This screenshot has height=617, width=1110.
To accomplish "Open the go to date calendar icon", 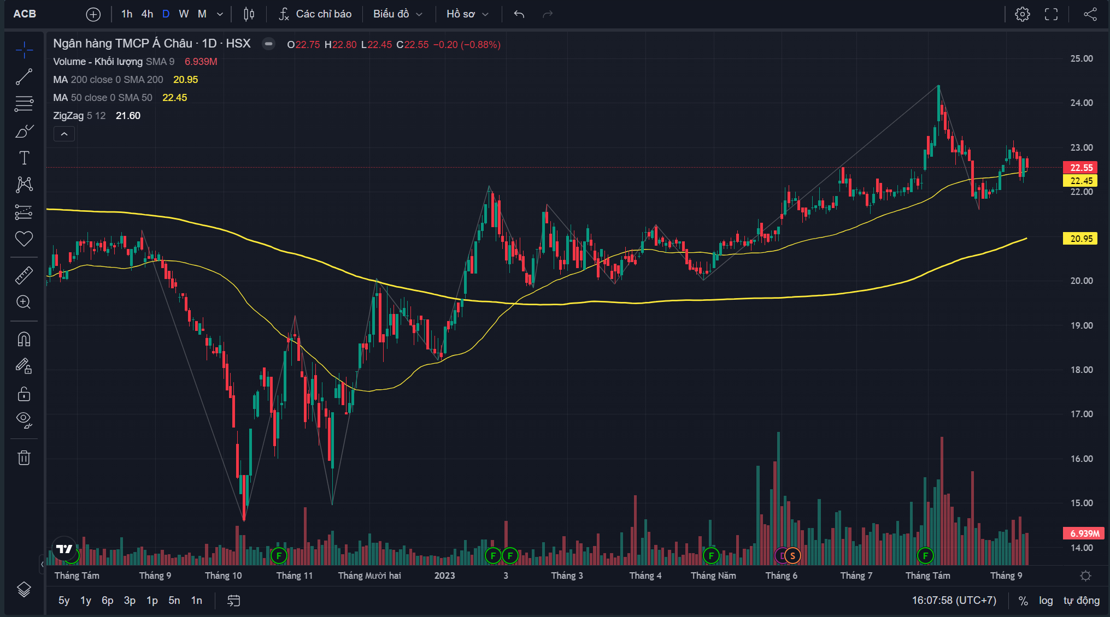I will tap(234, 601).
